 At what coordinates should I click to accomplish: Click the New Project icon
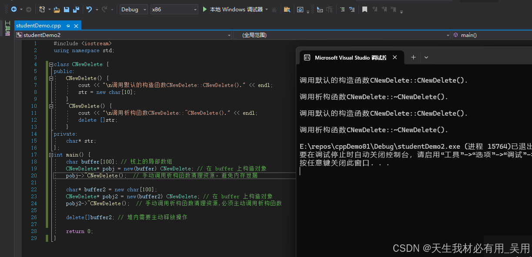[x=42, y=9]
